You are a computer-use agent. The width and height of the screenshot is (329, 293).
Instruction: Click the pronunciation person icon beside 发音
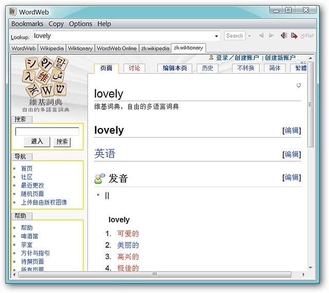click(x=100, y=178)
